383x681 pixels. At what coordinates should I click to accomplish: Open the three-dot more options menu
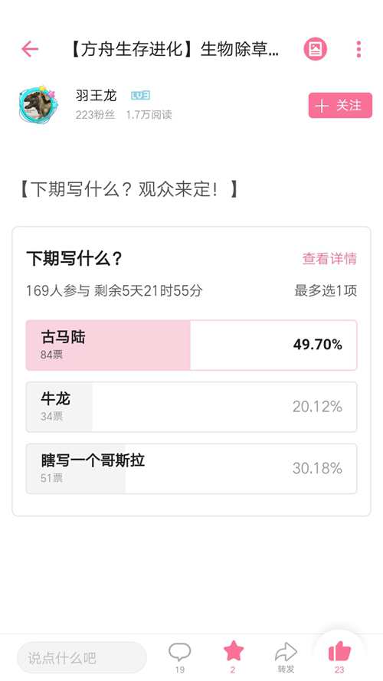[x=358, y=49]
